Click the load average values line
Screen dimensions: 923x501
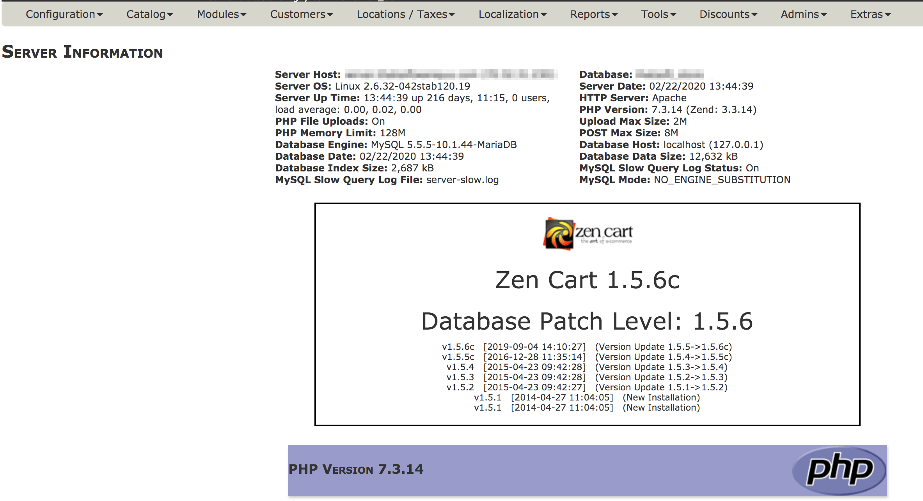click(348, 109)
